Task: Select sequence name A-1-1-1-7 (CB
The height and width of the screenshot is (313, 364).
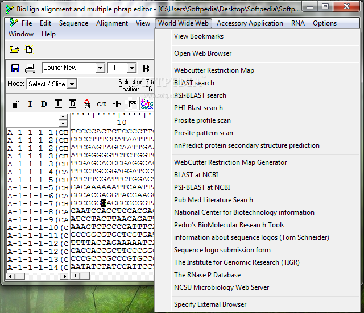Action: click(x=38, y=204)
